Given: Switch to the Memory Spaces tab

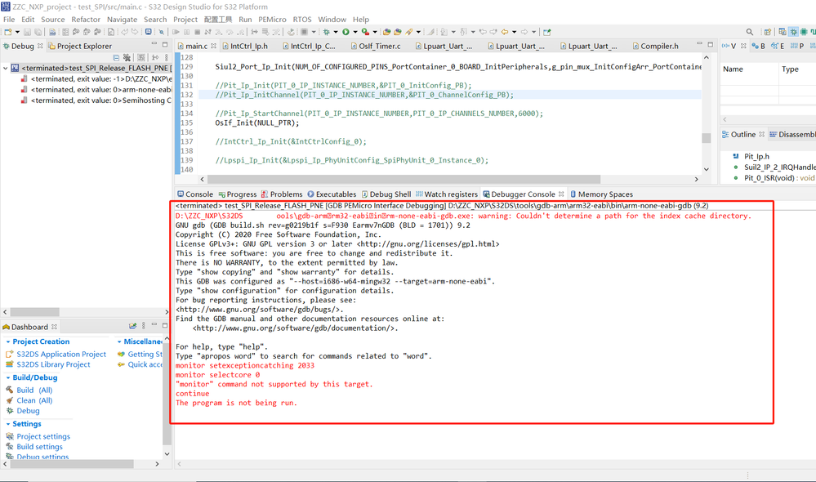Looking at the screenshot, I should point(601,194).
